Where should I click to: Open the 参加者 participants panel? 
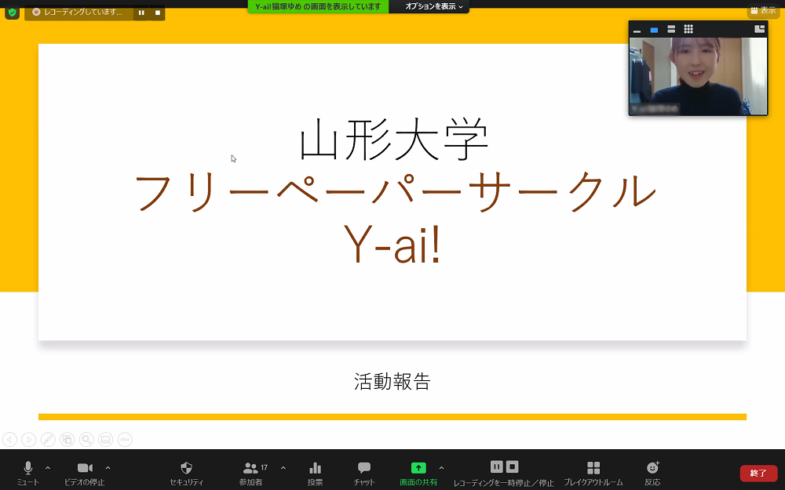[251, 473]
